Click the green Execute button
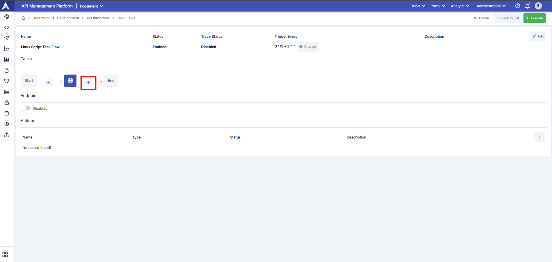 point(534,18)
